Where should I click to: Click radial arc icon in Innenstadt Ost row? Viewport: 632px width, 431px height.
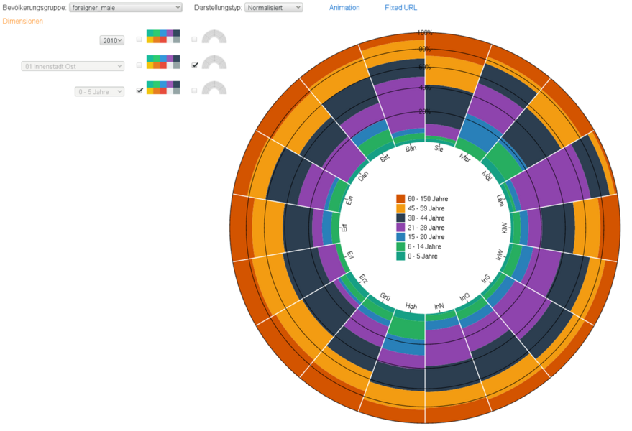(x=214, y=63)
